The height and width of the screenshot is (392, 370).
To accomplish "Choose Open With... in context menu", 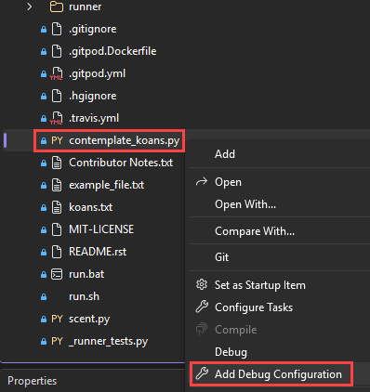I will click(x=245, y=204).
